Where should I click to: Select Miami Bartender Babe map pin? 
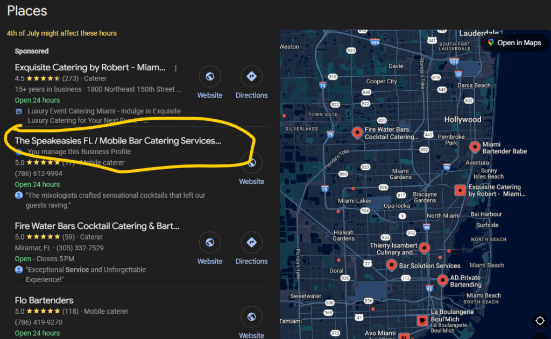pos(475,147)
